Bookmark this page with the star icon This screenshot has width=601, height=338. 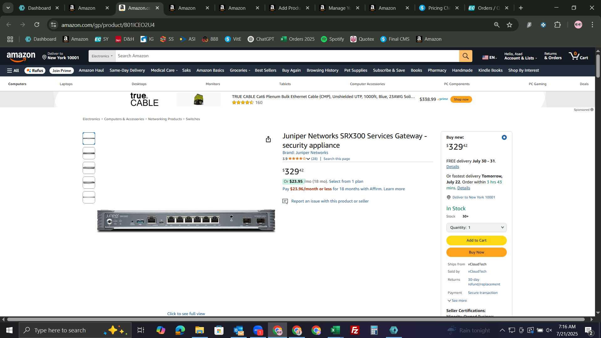[x=509, y=25]
